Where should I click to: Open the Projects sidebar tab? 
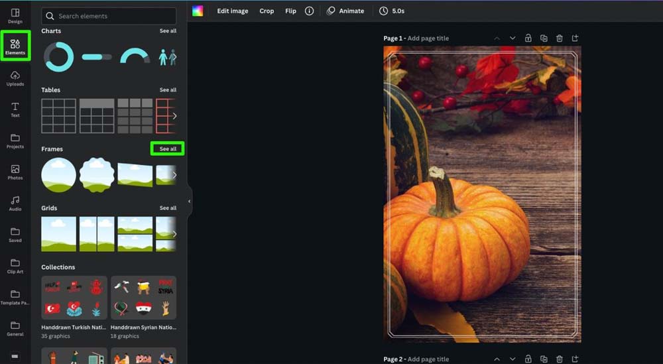[15, 141]
